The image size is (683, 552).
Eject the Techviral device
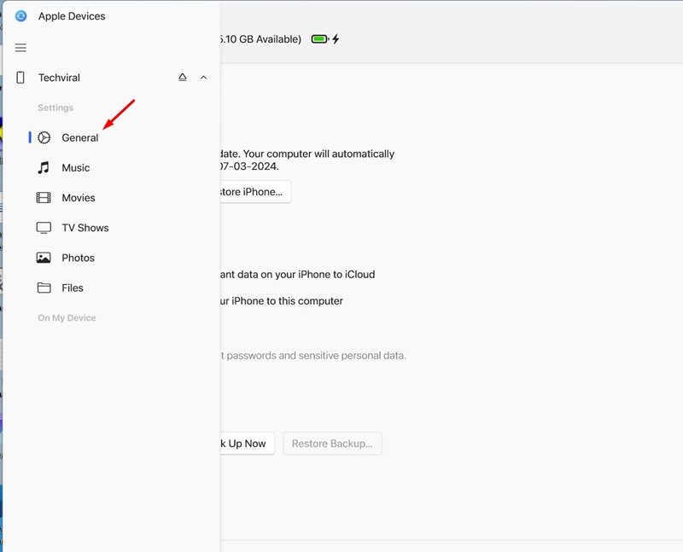[x=182, y=78]
